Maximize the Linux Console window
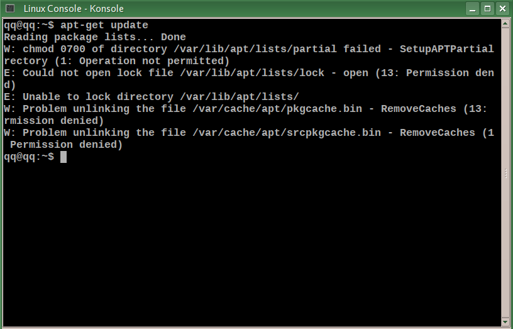This screenshot has height=329, width=513. (487, 9)
